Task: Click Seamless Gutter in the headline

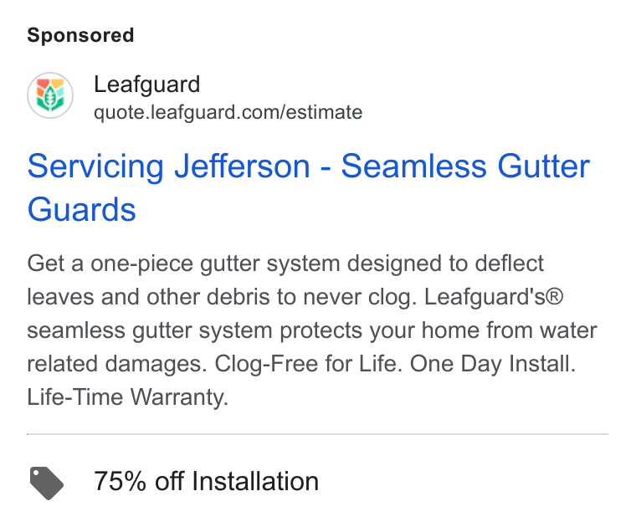Action: 465,166
